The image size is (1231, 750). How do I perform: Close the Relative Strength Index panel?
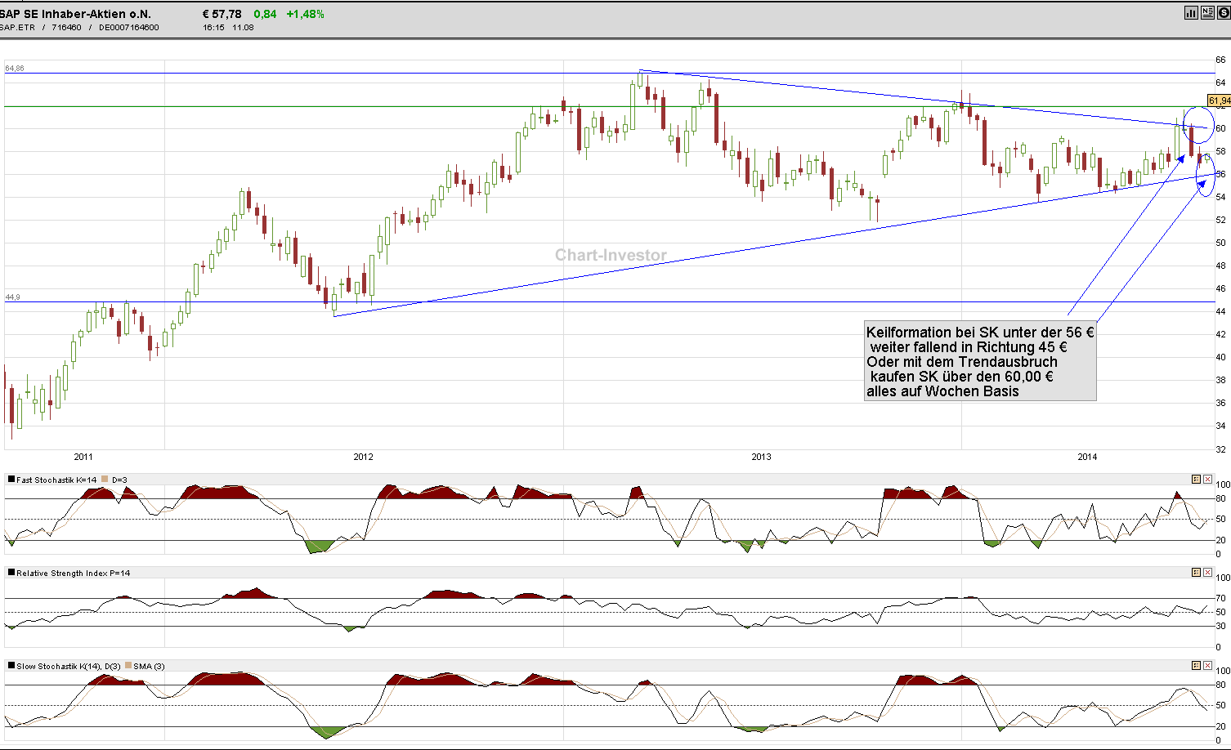(x=1207, y=573)
